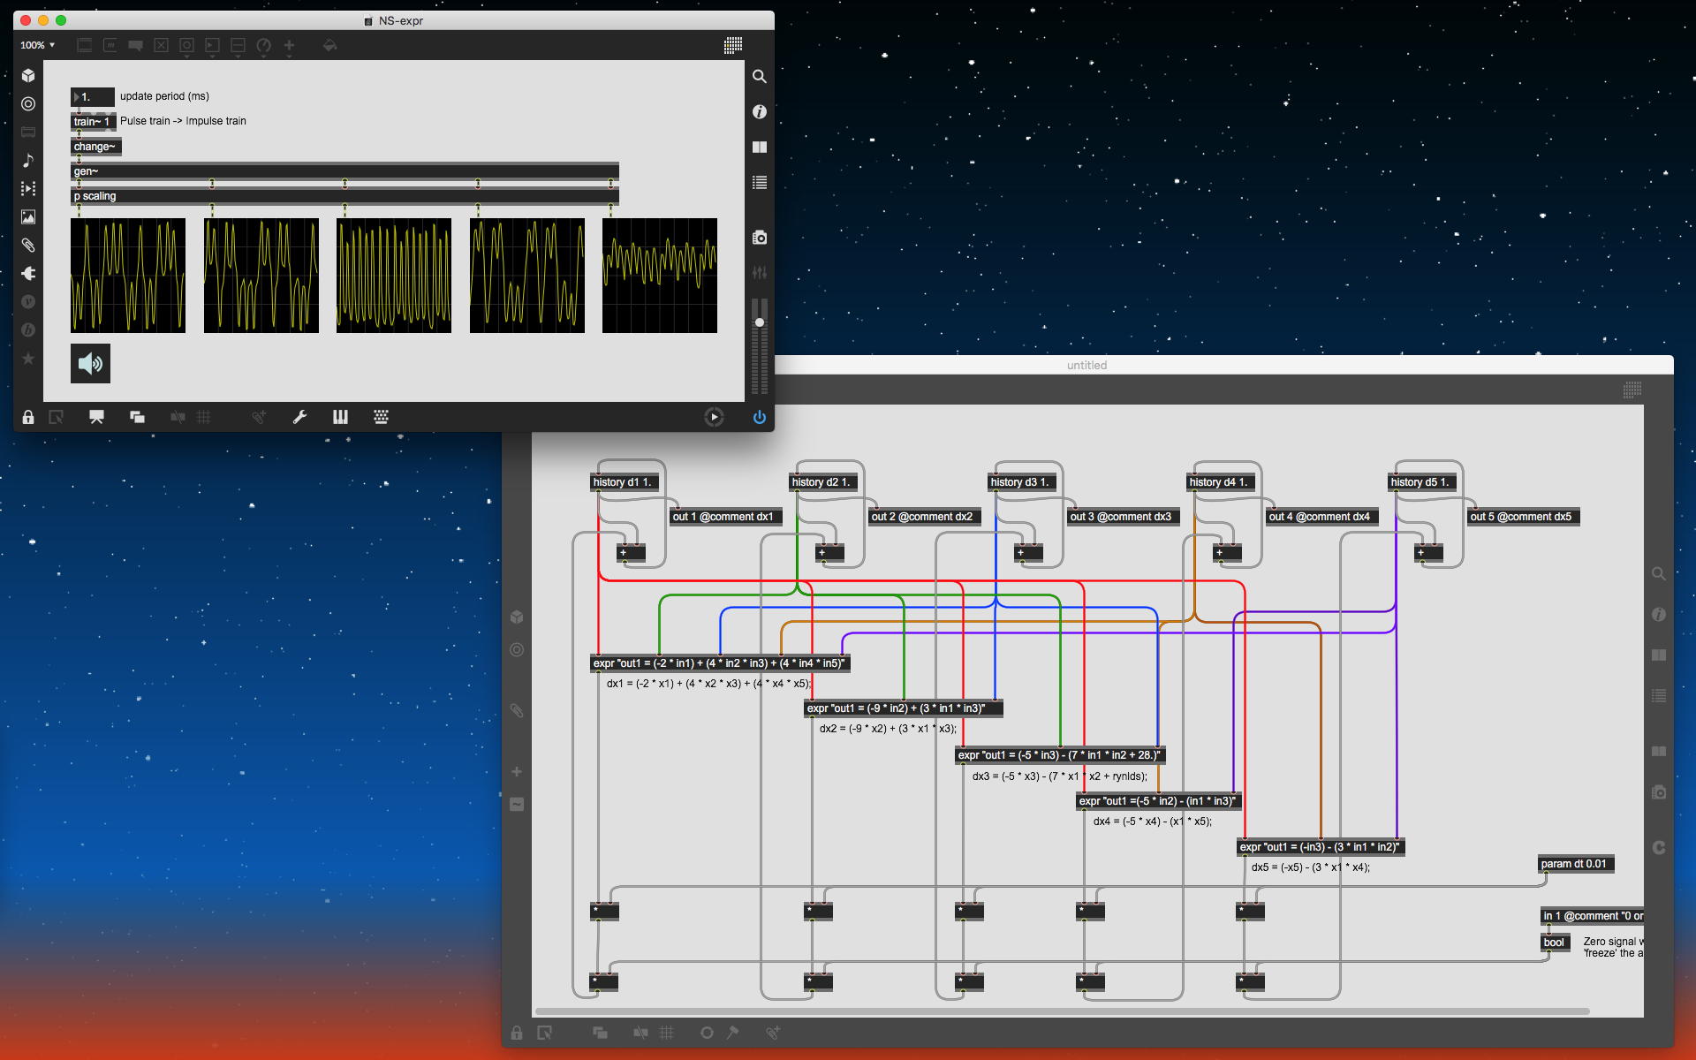Toggle the speaker ezdac audio button

(x=90, y=363)
